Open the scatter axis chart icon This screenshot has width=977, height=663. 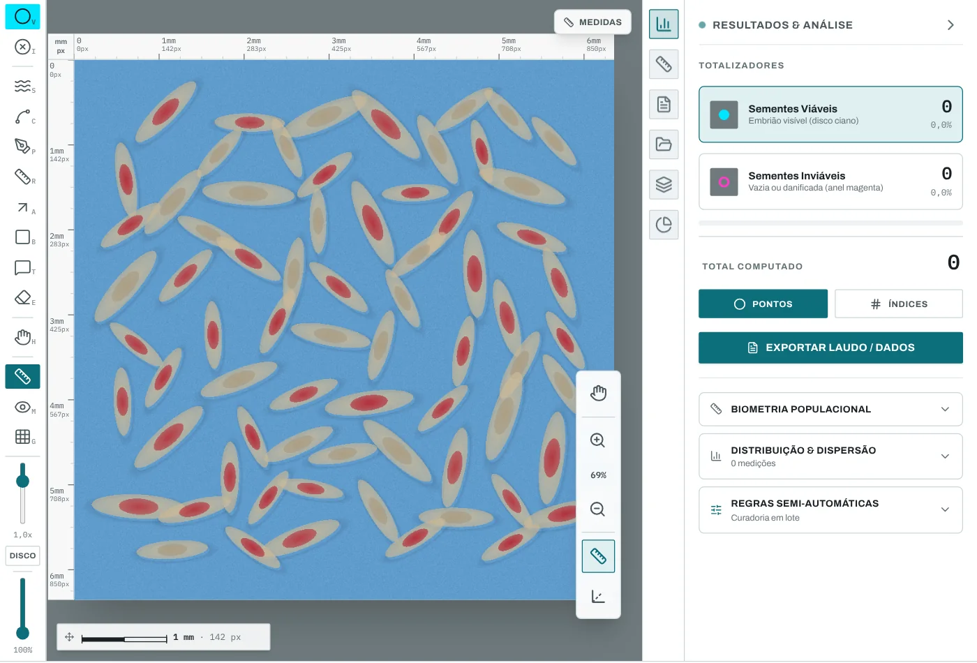point(598,597)
